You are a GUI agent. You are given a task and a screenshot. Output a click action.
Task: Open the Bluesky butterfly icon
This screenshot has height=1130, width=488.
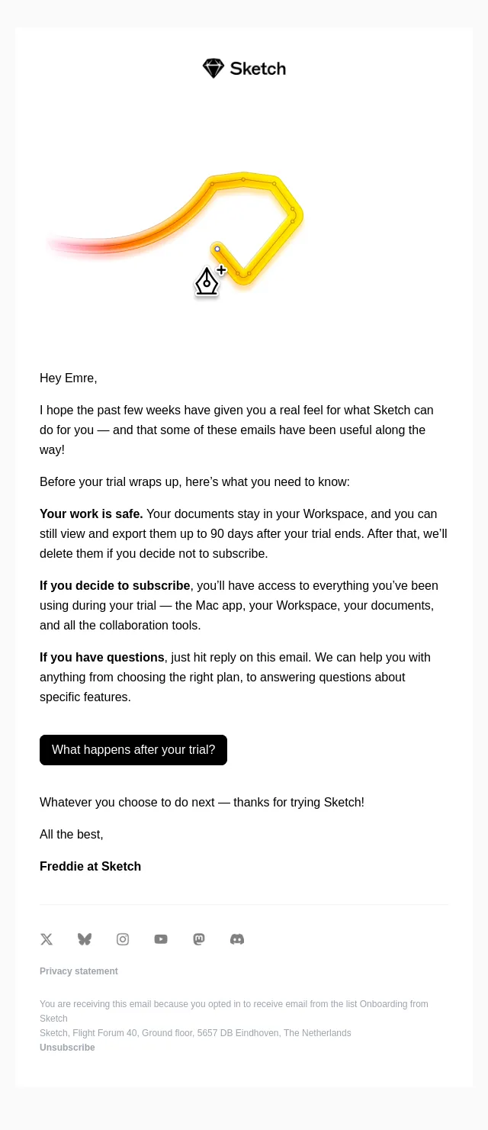(x=85, y=939)
